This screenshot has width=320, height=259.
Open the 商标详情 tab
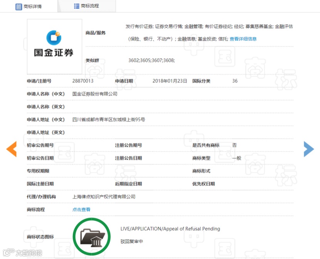[29, 6]
